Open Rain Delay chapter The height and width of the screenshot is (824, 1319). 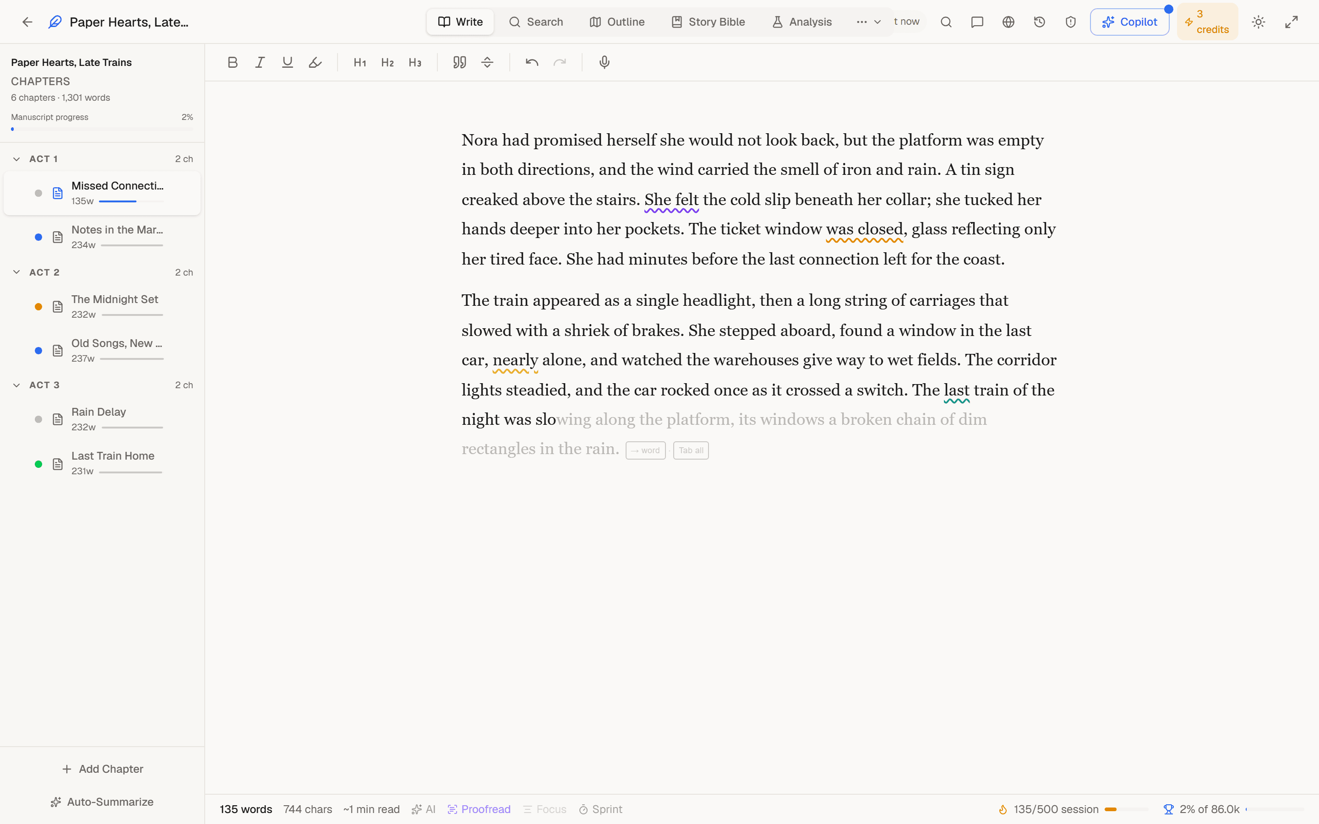point(102,419)
